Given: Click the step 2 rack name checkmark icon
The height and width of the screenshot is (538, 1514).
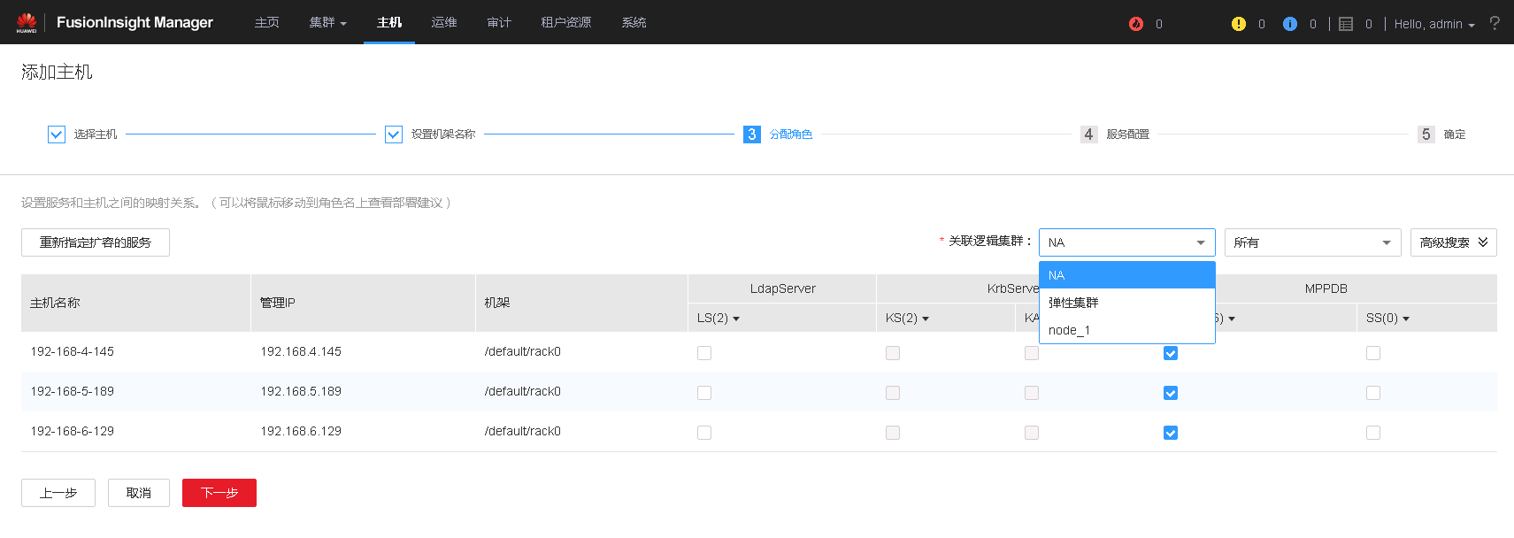Looking at the screenshot, I should (x=394, y=134).
